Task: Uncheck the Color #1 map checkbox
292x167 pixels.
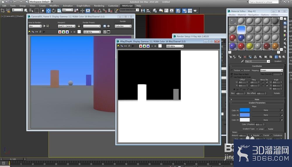Action: click(282, 110)
